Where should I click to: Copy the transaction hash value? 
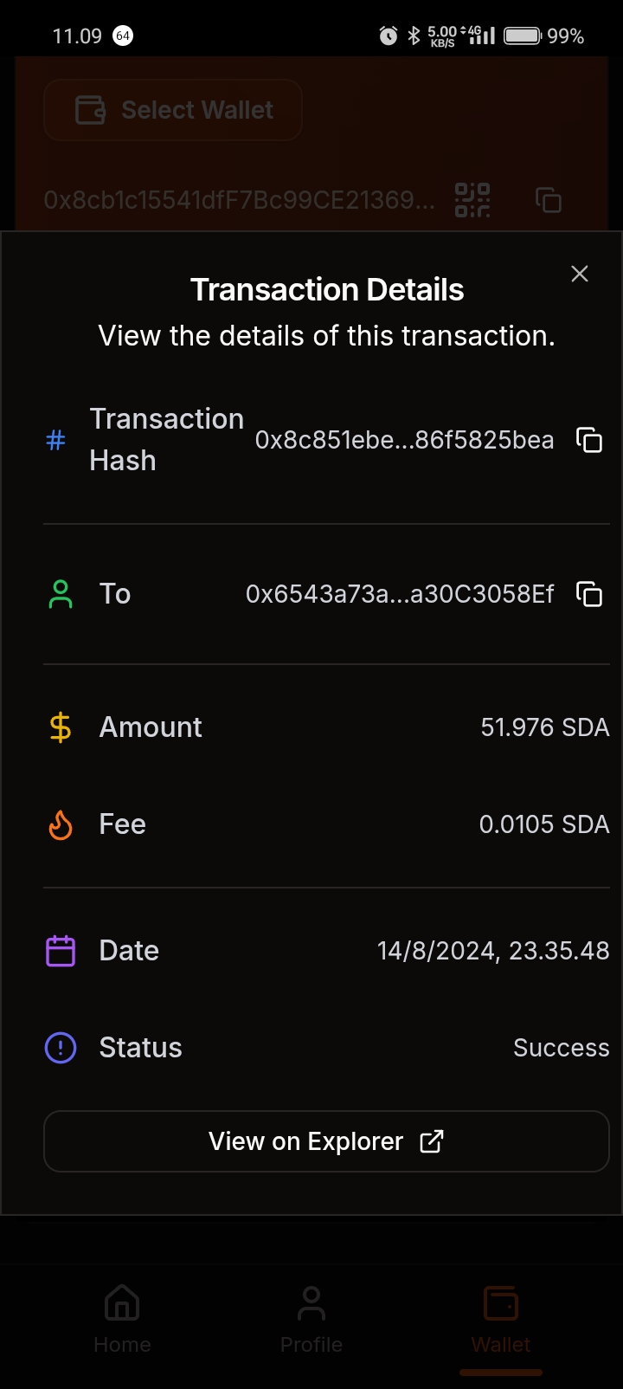click(589, 440)
